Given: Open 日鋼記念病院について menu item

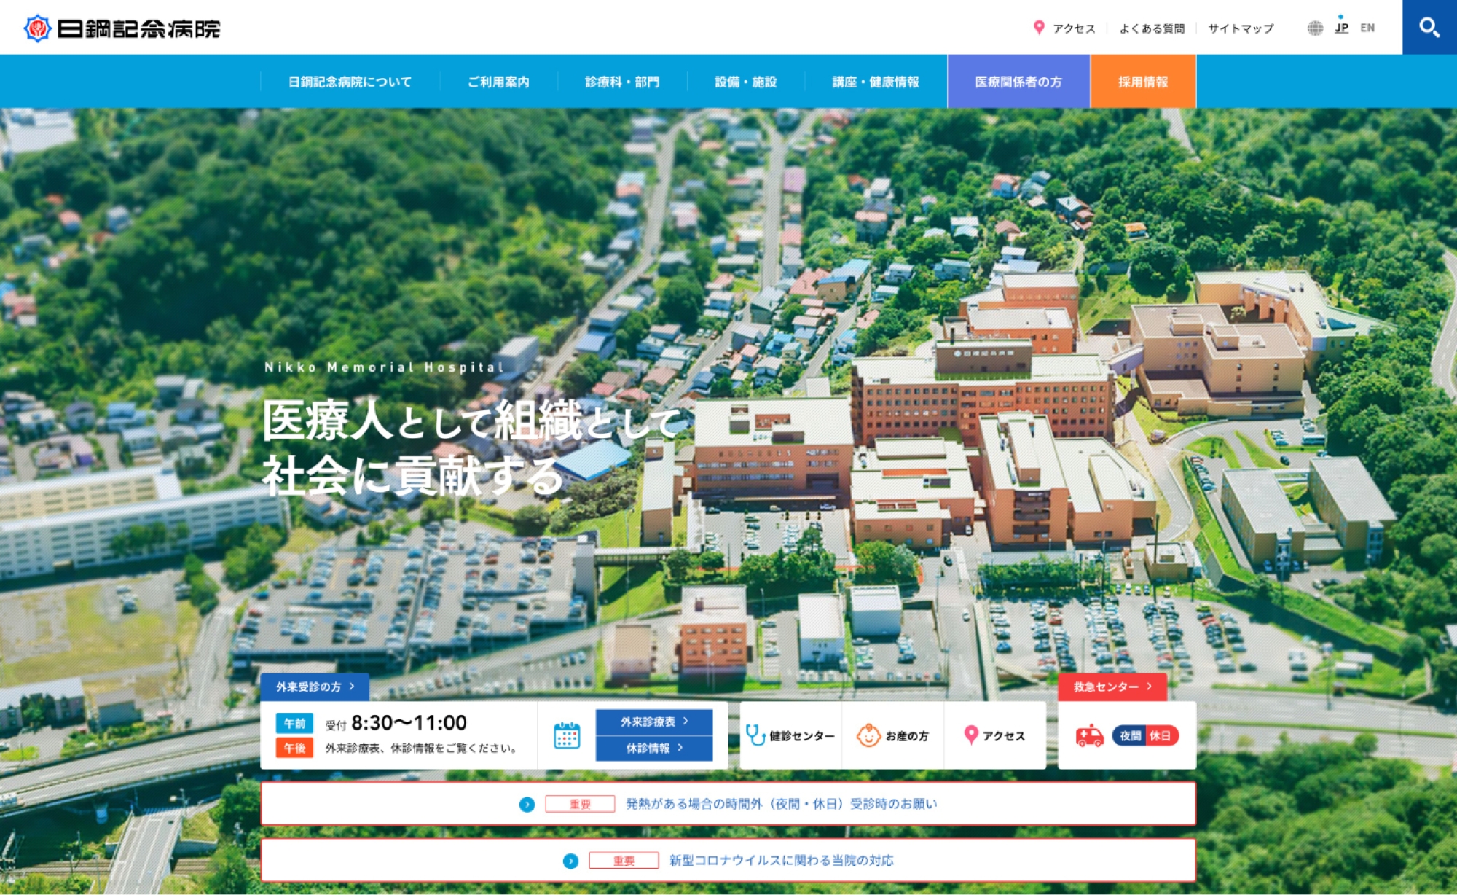Looking at the screenshot, I should point(350,82).
